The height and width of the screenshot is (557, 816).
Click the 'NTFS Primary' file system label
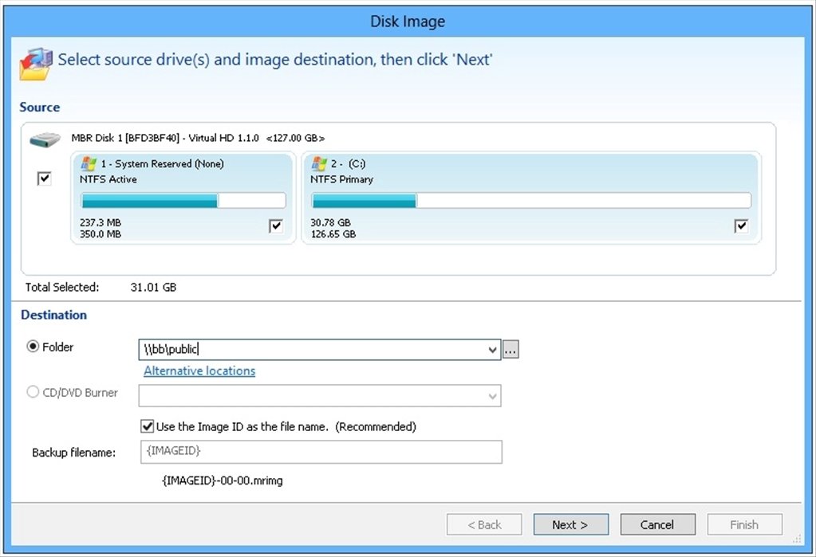[342, 179]
